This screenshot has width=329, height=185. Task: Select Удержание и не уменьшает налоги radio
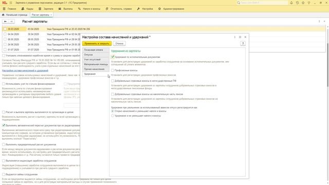pyautogui.click(x=113, y=116)
